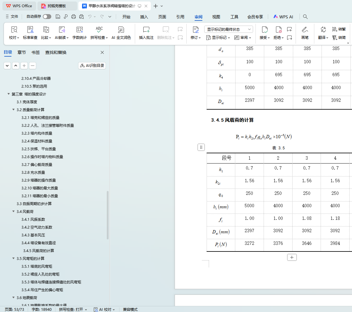The image size is (352, 312).
Task: Go to 3.5.1 塔底的风弯矩 heading
Action: [37, 267]
